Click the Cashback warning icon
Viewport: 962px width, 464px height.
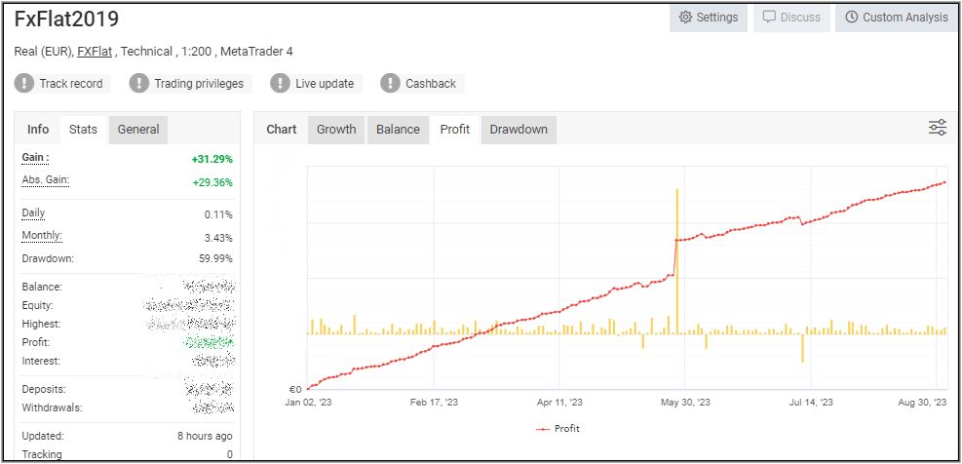391,84
